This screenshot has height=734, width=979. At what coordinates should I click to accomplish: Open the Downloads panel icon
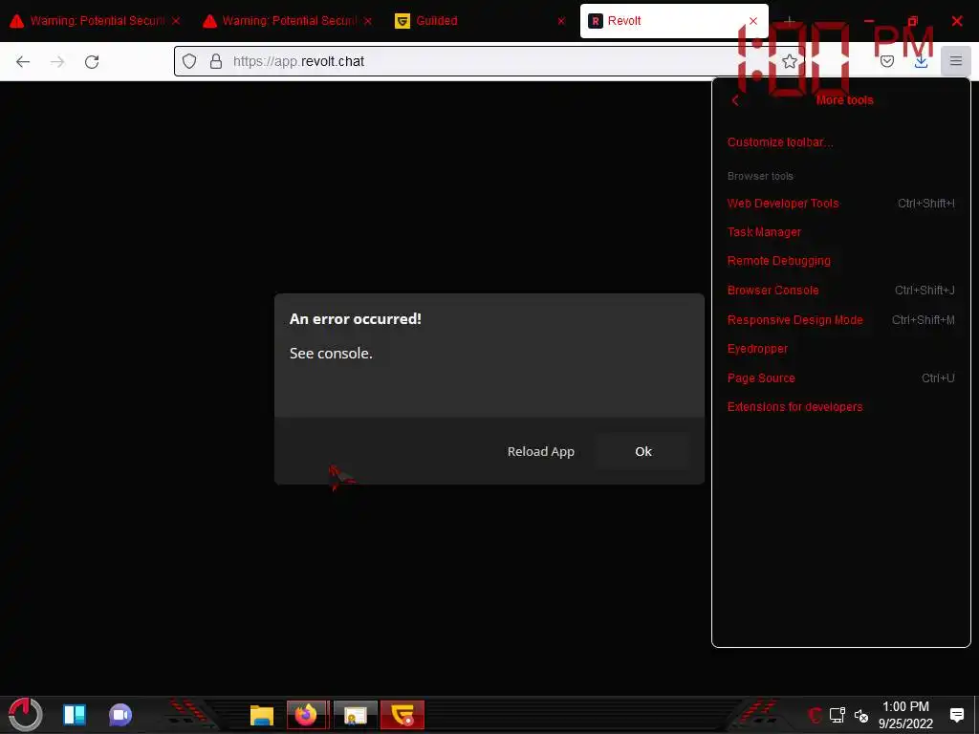click(921, 61)
